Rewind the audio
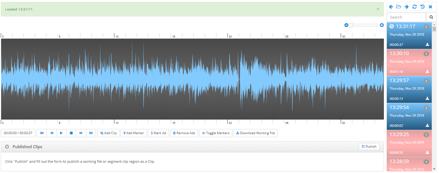Screen dimensions: 439x173 point(52,133)
